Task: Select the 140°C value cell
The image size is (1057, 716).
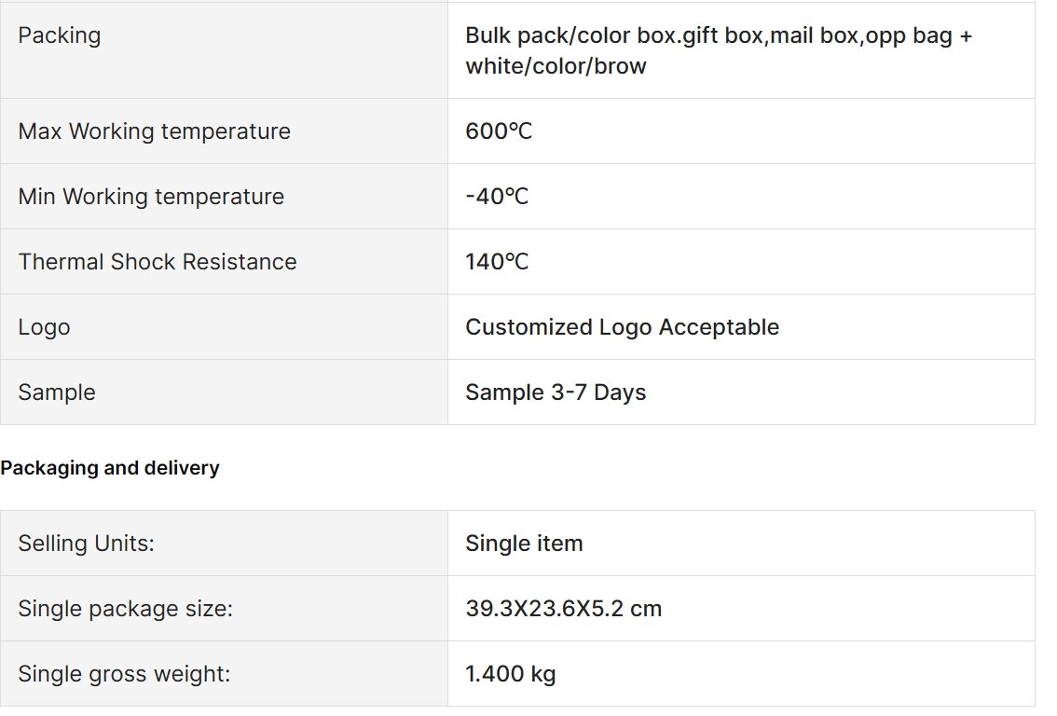Action: [742, 262]
